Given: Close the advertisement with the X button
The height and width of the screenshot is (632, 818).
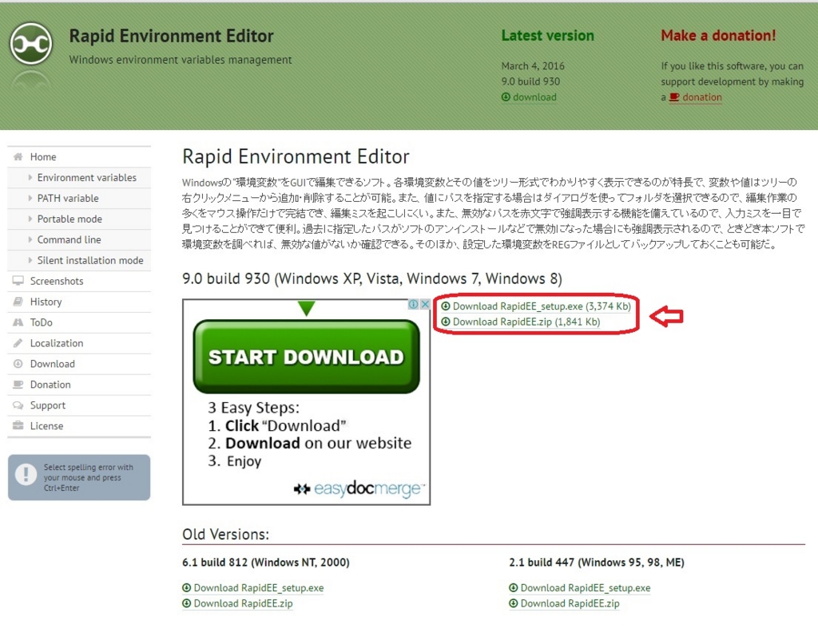Looking at the screenshot, I should [425, 304].
